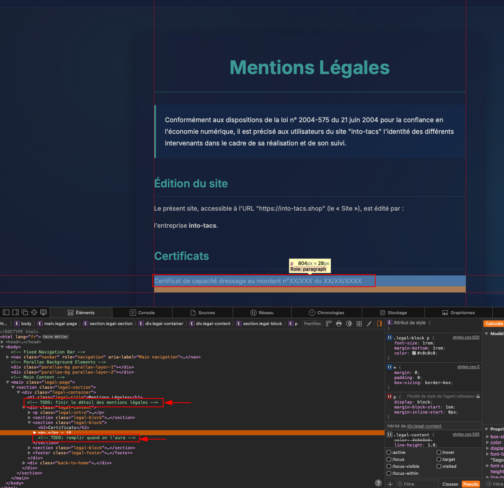Expand the div back-to-home node
Image resolution: width=504 pixels, height=488 pixels.
[x=24, y=463]
